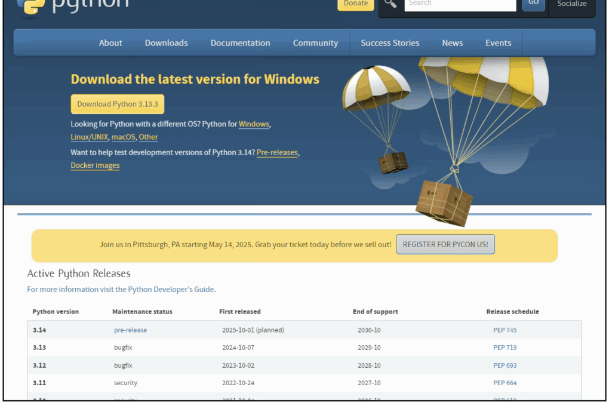Click the magnifying glass search icon
The height and width of the screenshot is (418, 609).
(x=390, y=4)
